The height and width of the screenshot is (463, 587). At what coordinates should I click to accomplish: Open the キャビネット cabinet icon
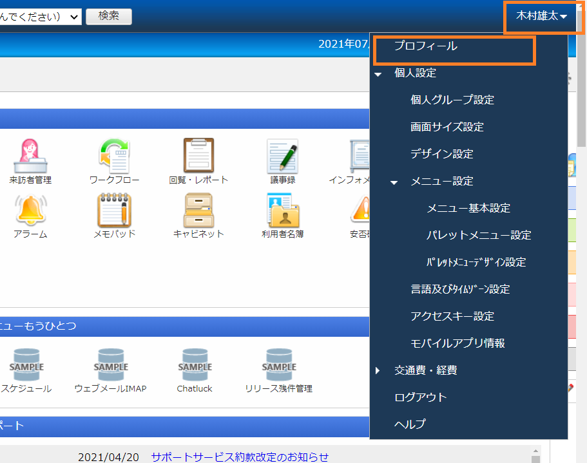pyautogui.click(x=198, y=209)
